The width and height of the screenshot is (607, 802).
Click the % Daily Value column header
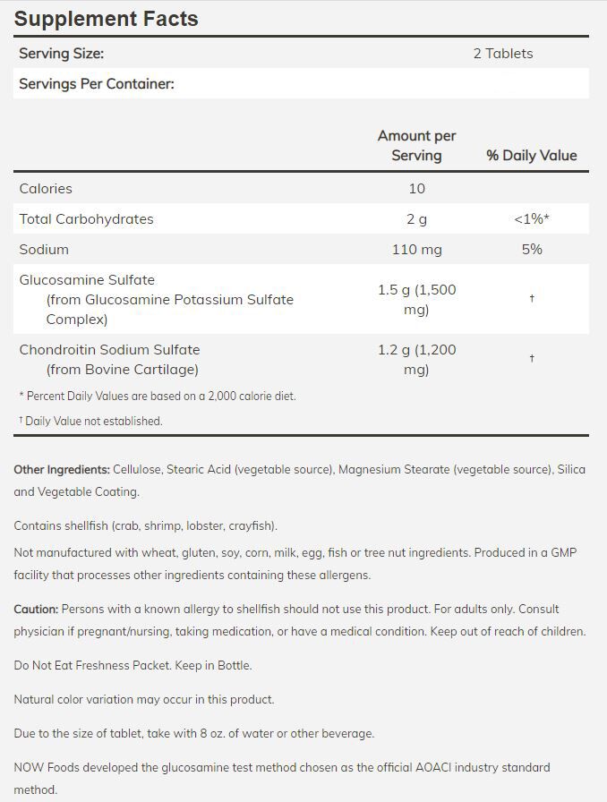pos(532,156)
